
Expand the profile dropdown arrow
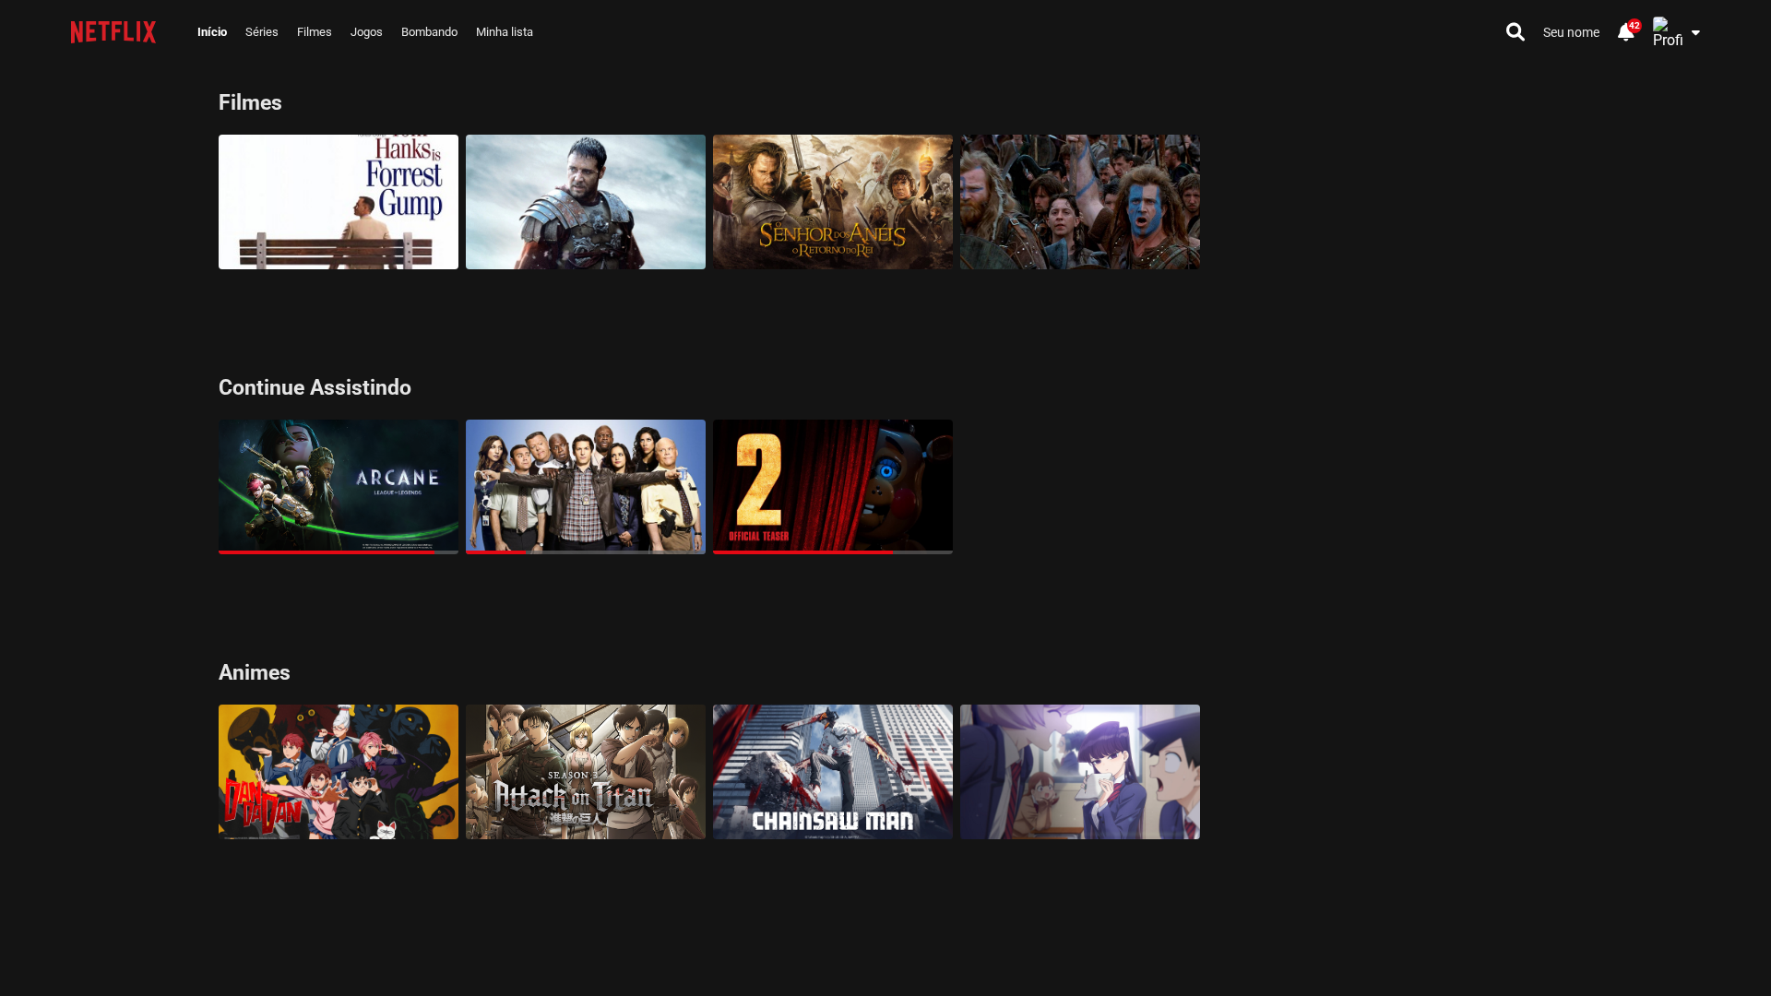tap(1695, 33)
